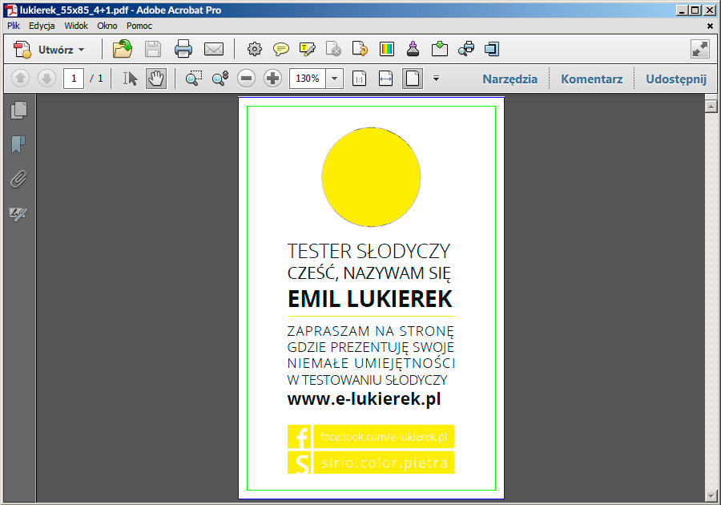The height and width of the screenshot is (505, 721).
Task: Open the Widok menu
Action: (x=76, y=26)
